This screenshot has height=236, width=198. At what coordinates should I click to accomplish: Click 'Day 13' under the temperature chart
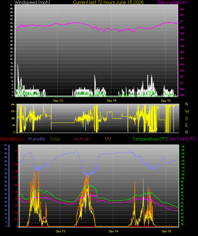click(61, 231)
